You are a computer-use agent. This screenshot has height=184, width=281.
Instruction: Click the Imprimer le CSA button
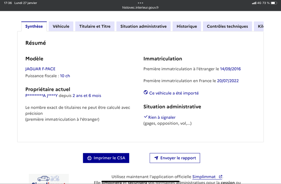106,158
